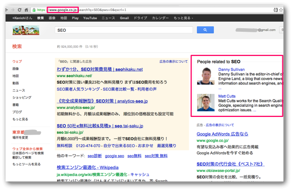Select 動画 in the left sidebar
Screen dimensions: 292x190
(x=16, y=83)
